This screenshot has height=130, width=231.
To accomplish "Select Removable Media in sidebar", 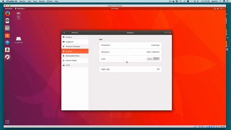I will [75, 56].
